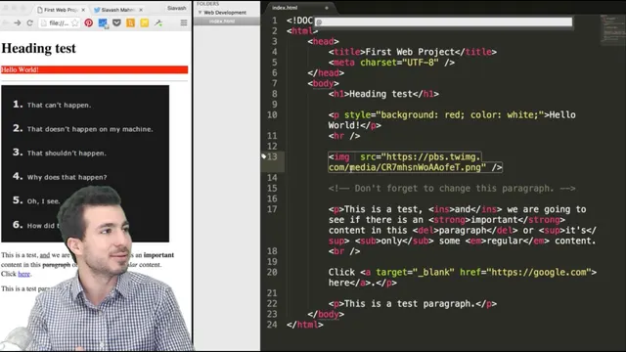Screen dimensions: 626x352
Task: Open the Pinterest extension
Action: click(89, 22)
